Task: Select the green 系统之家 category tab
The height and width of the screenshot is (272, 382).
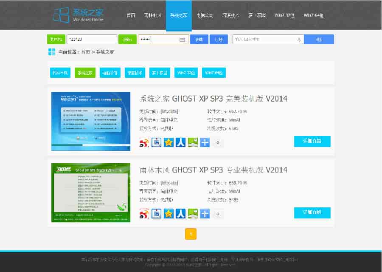Action: coord(85,73)
